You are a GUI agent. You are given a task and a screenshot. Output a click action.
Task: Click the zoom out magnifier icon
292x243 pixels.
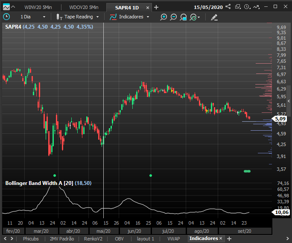click(173, 17)
